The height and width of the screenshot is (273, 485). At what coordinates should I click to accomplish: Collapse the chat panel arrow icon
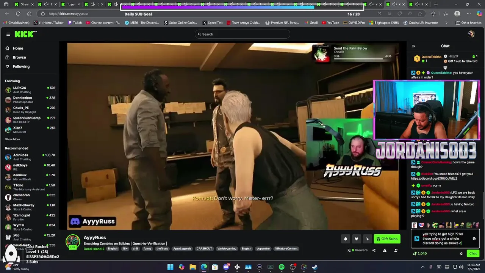(x=413, y=46)
